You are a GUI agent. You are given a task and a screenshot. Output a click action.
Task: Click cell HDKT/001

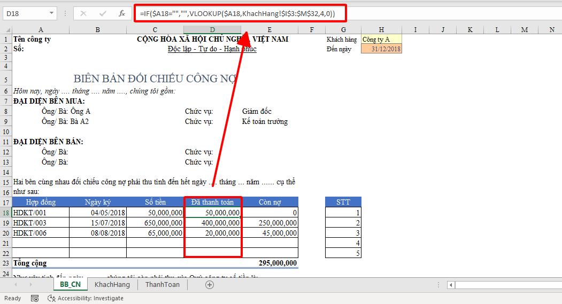(41, 213)
